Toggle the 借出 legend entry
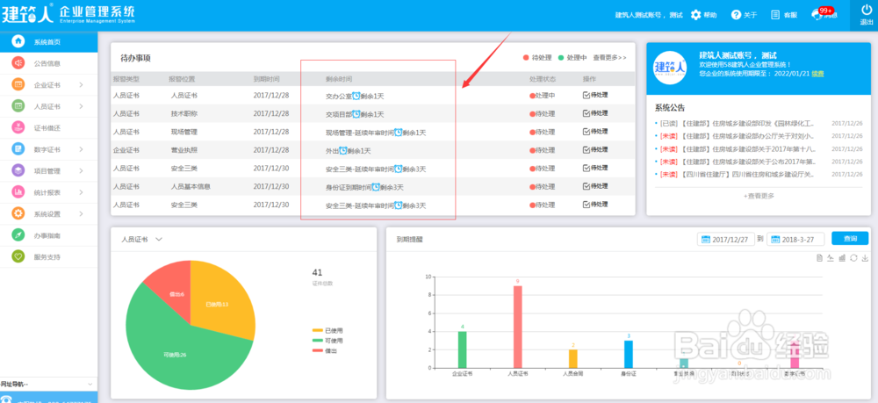 (325, 350)
